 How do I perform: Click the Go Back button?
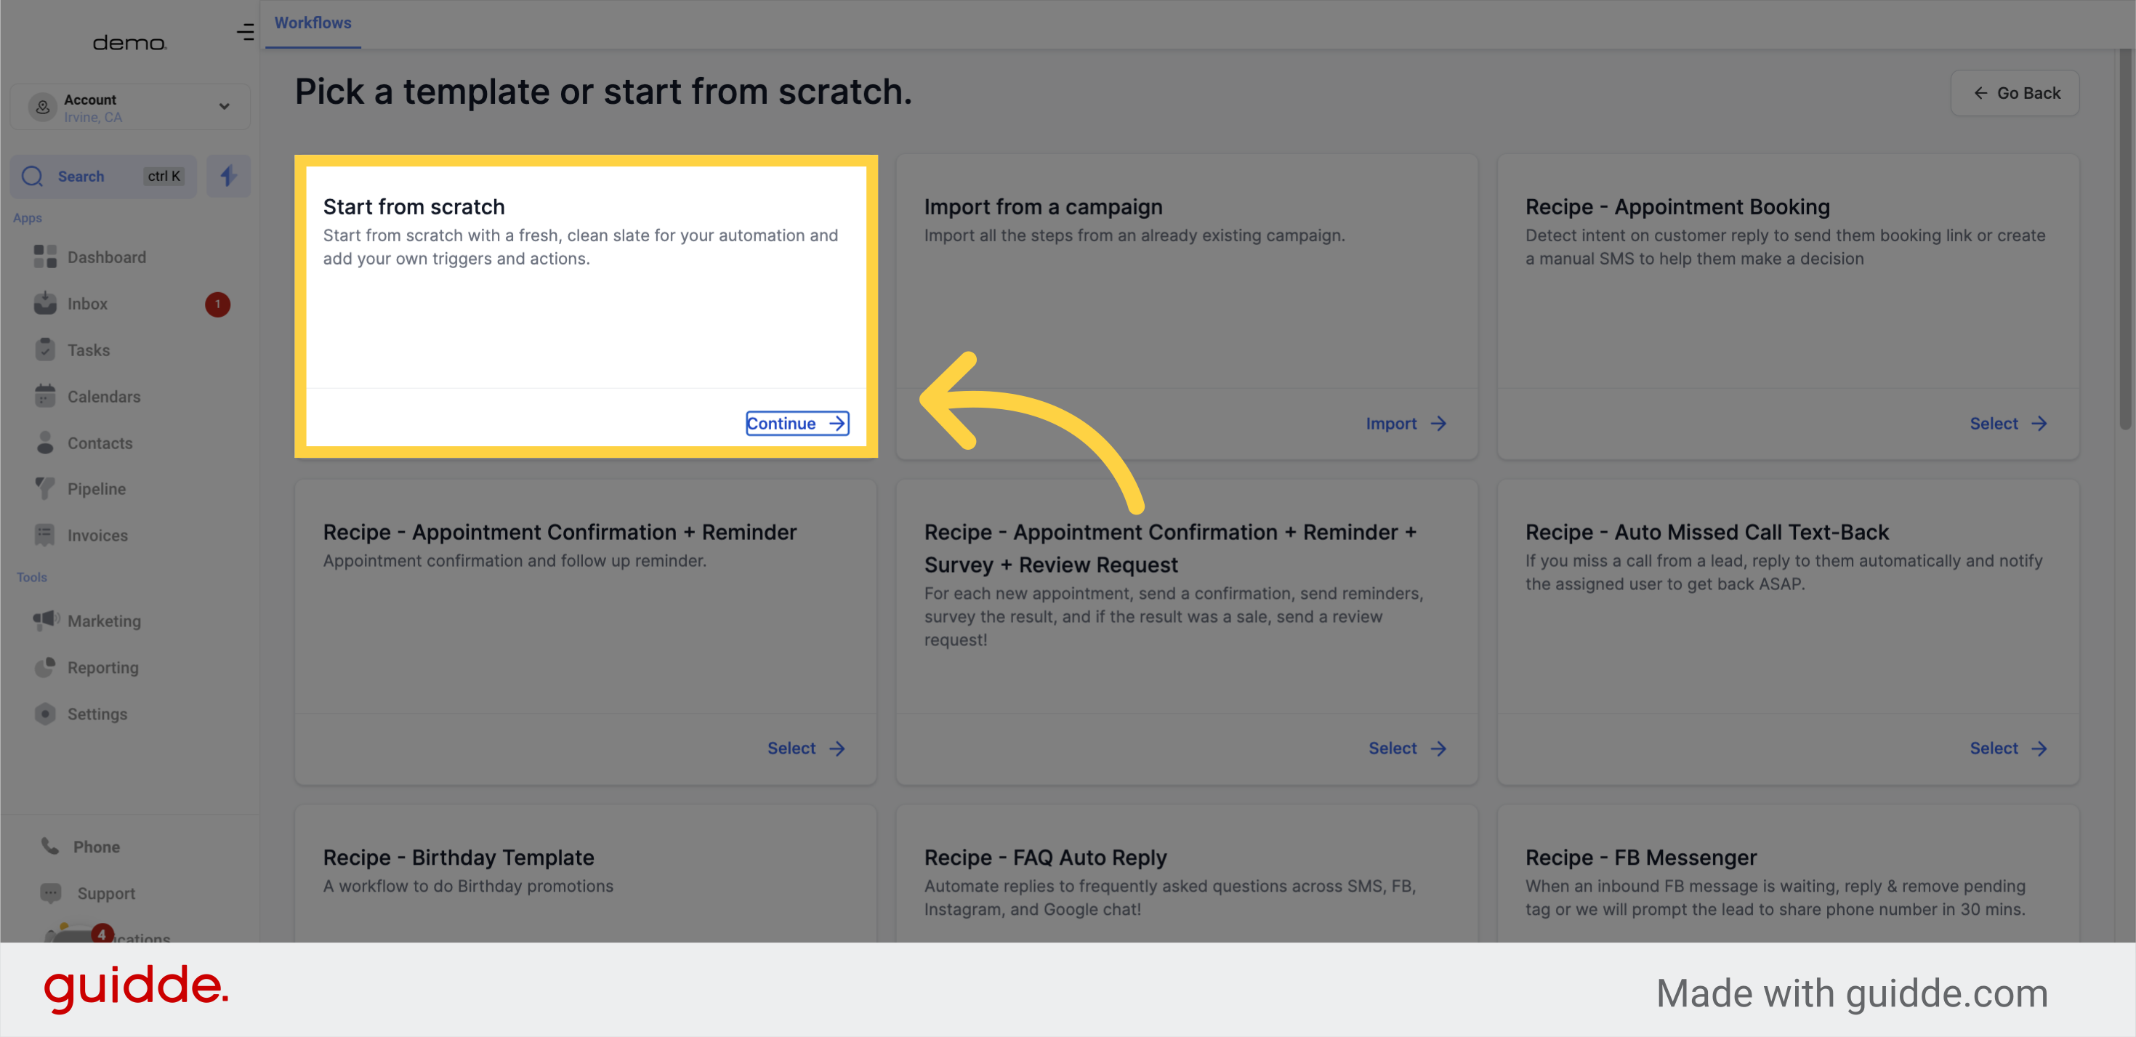tap(2015, 93)
